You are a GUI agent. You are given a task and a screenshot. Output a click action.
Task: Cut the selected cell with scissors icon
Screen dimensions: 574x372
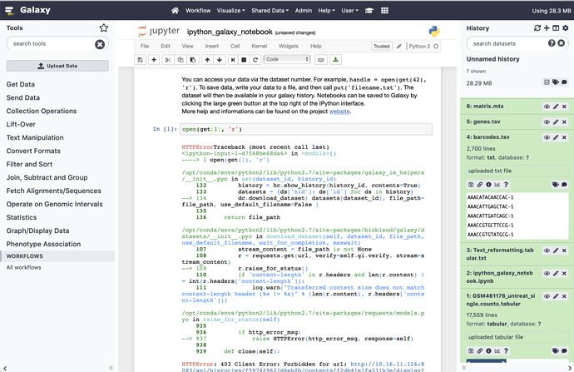pyautogui.click(x=167, y=60)
